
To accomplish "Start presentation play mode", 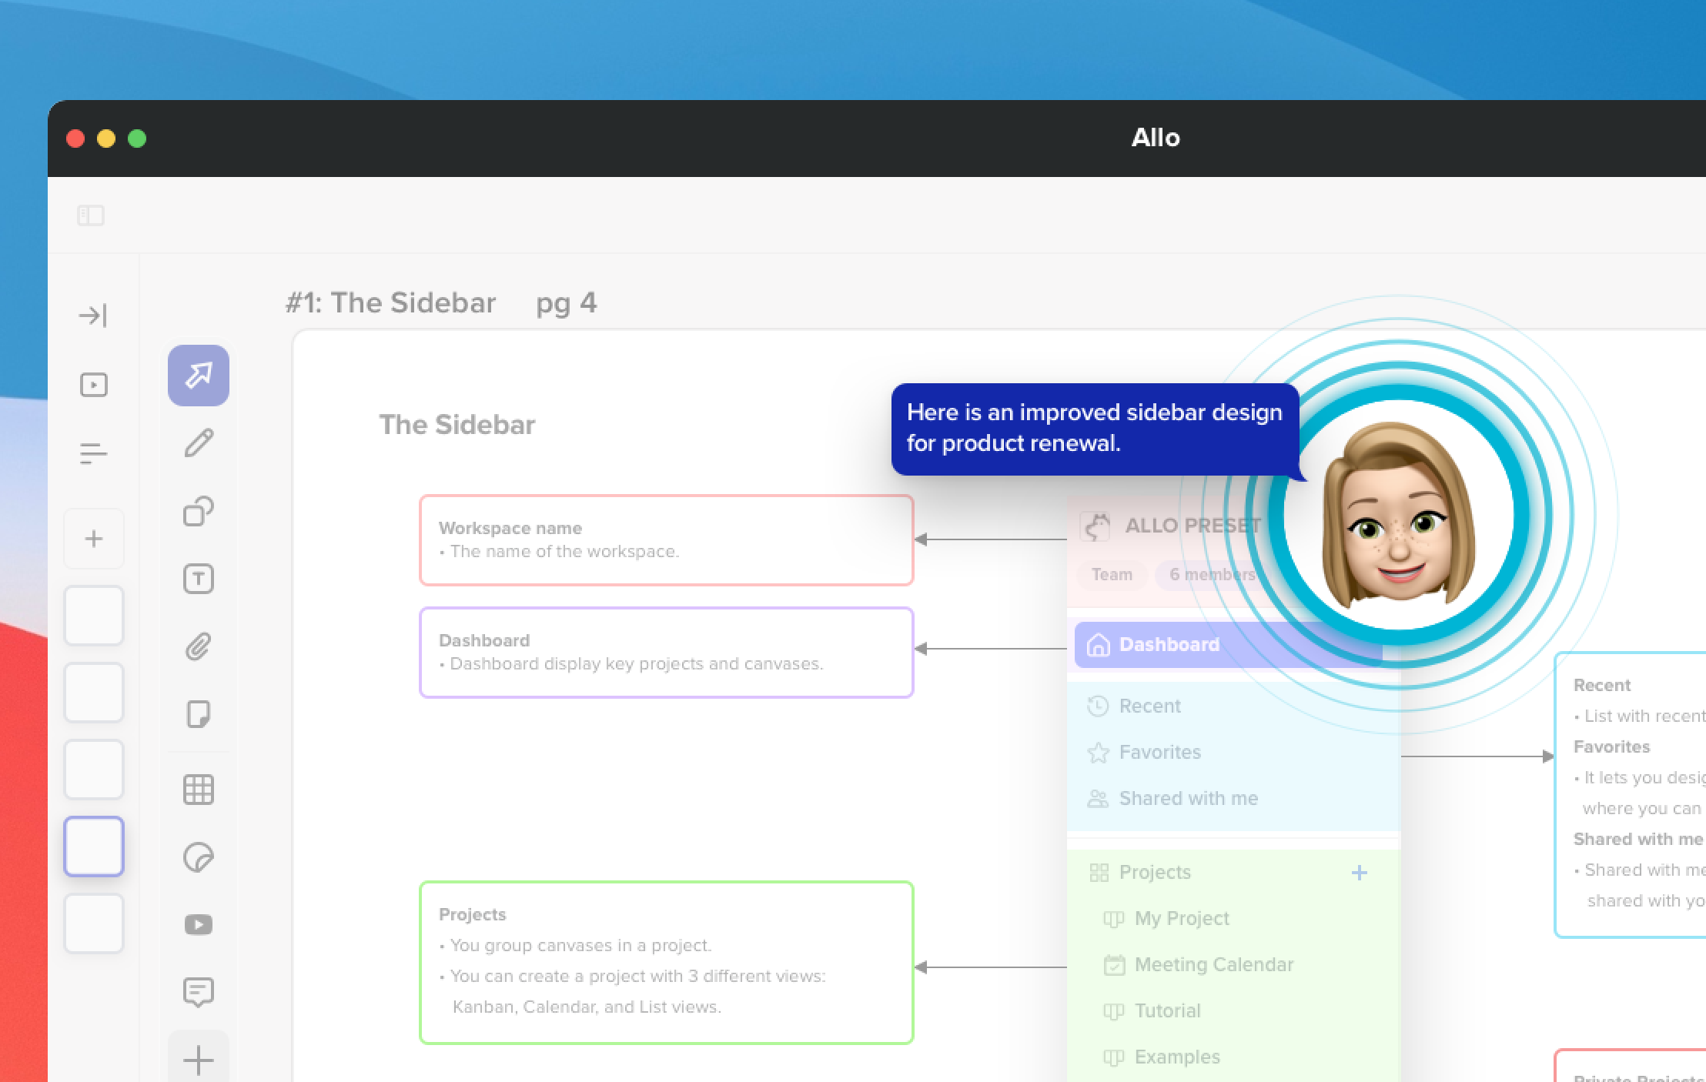I will (x=93, y=385).
